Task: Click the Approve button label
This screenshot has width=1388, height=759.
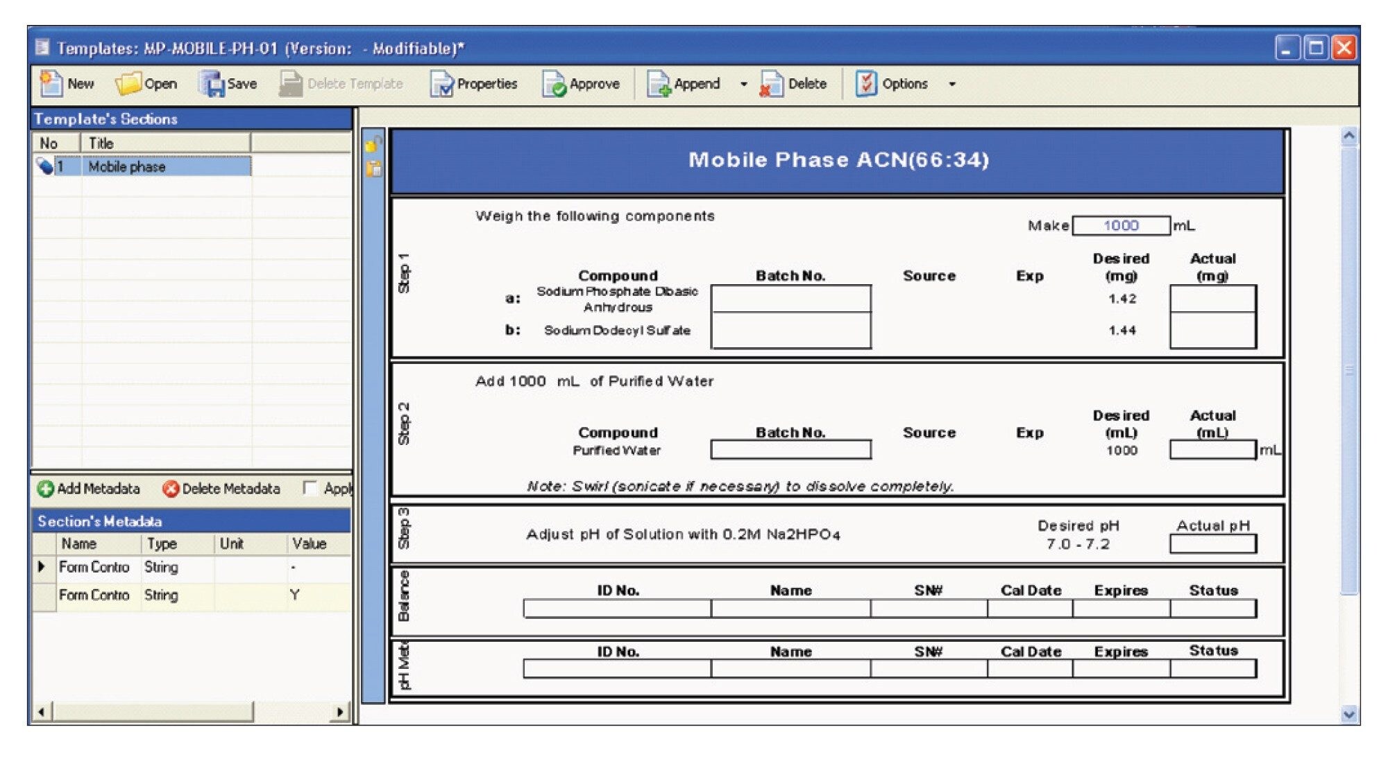Action: point(595,84)
